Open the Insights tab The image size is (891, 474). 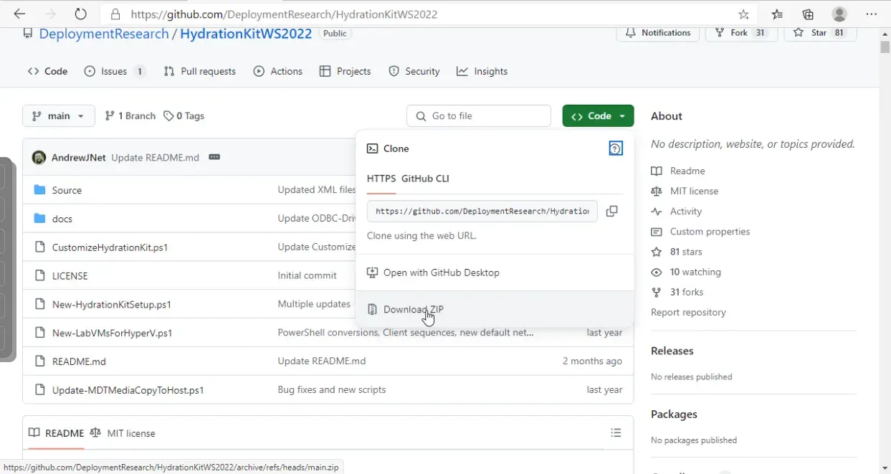pyautogui.click(x=482, y=71)
